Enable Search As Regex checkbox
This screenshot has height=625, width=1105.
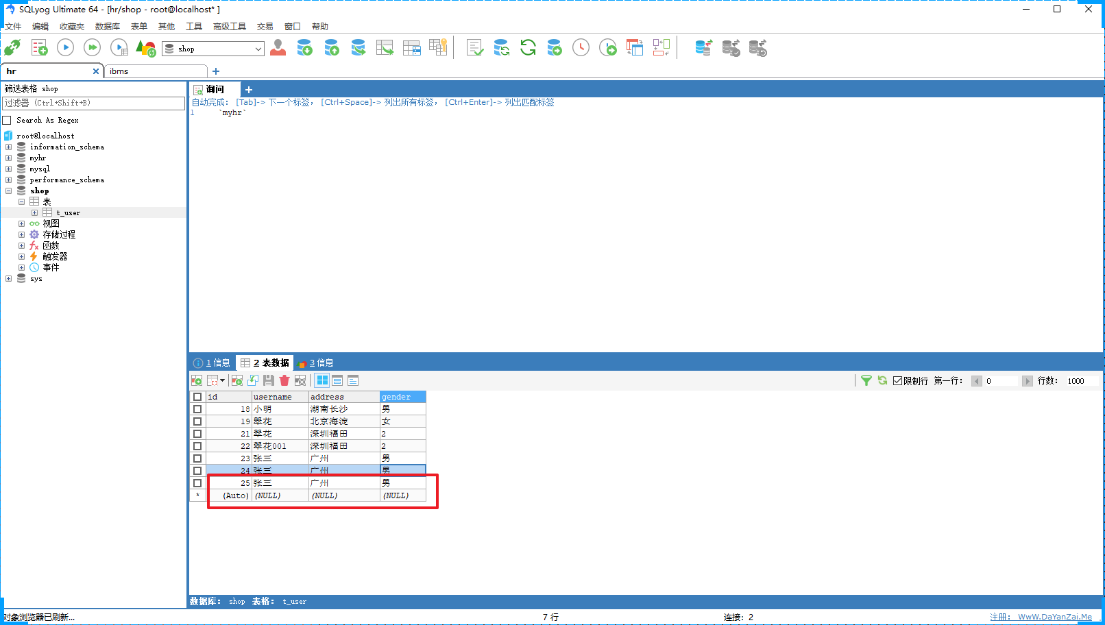pos(7,120)
